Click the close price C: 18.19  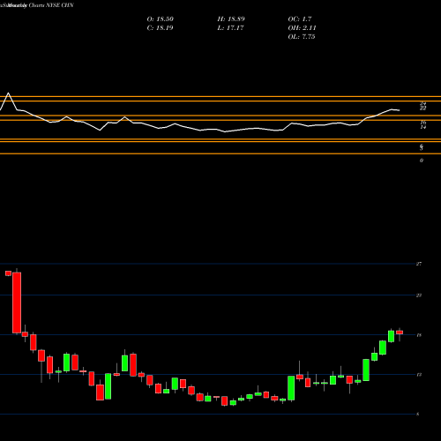click(160, 28)
